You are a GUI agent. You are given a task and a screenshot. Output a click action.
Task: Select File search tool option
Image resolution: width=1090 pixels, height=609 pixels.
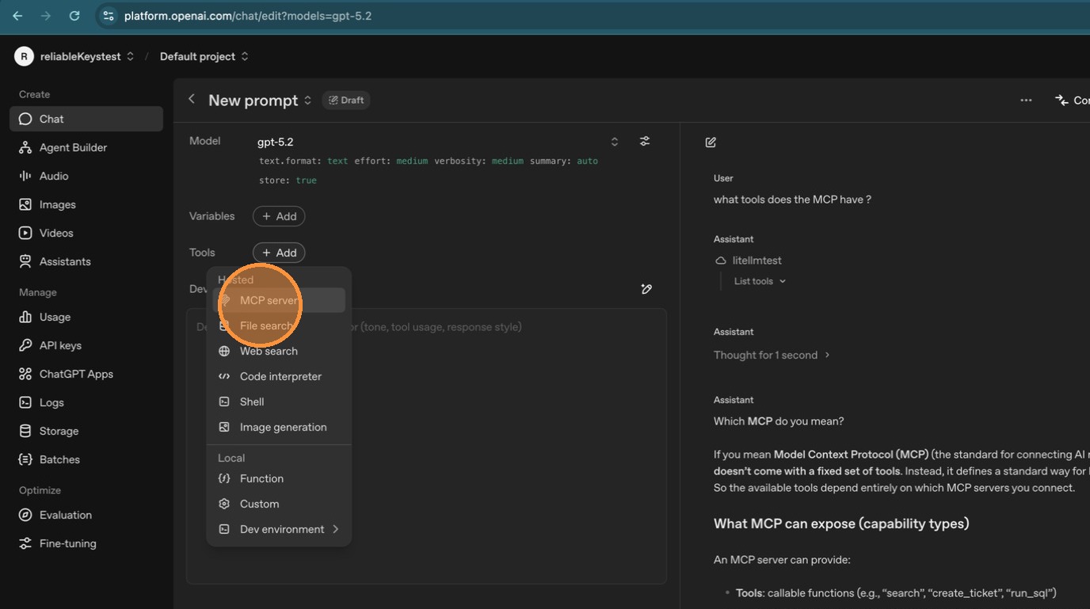click(279, 325)
